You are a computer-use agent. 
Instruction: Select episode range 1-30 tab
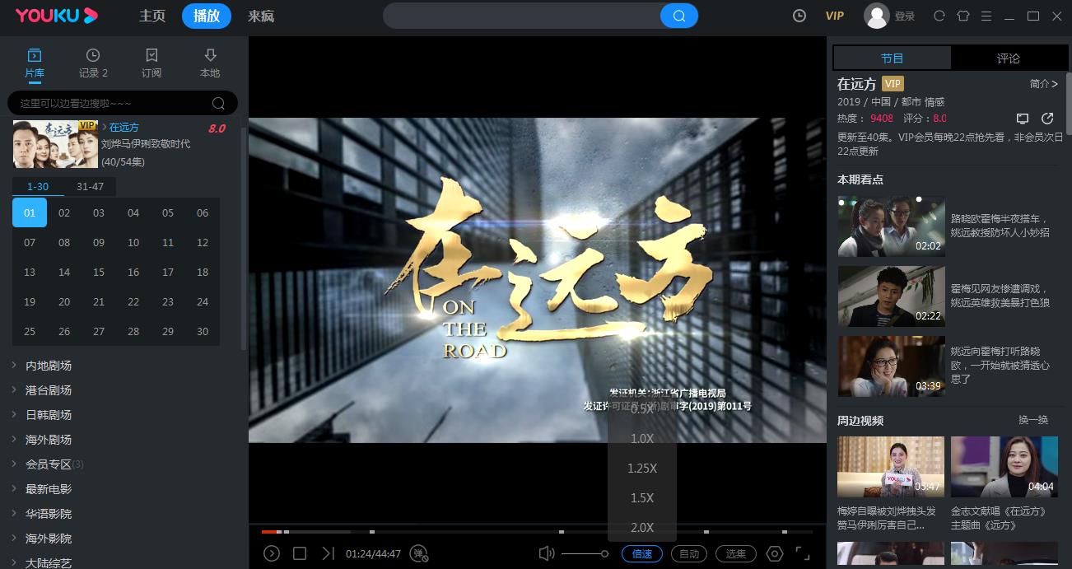[x=38, y=186]
